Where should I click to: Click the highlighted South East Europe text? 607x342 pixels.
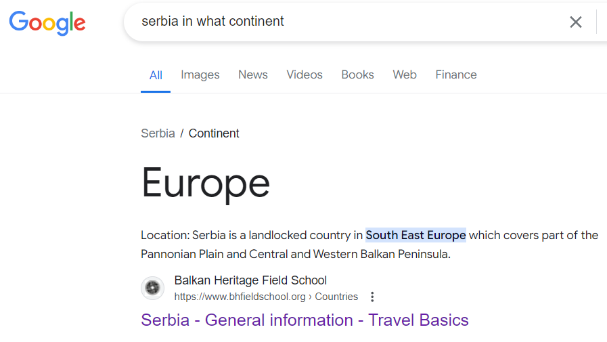(x=415, y=236)
